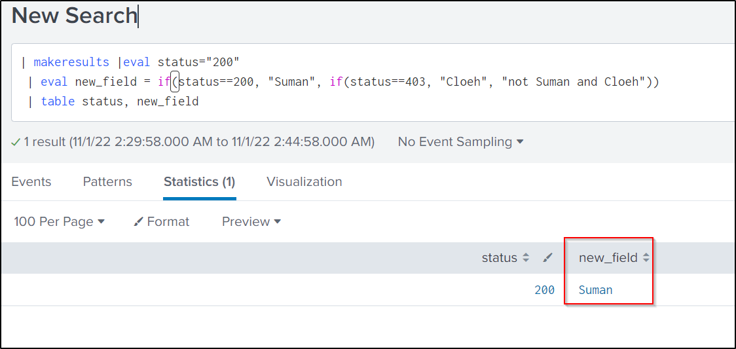The height and width of the screenshot is (349, 736).
Task: Switch to the Events tab
Action: pos(31,182)
